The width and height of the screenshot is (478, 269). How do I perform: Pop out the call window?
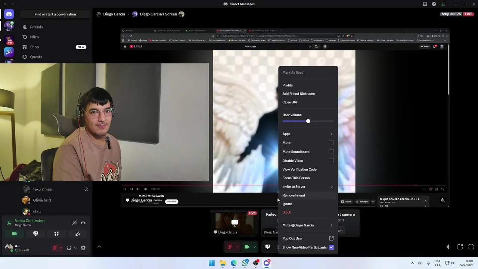[460, 247]
